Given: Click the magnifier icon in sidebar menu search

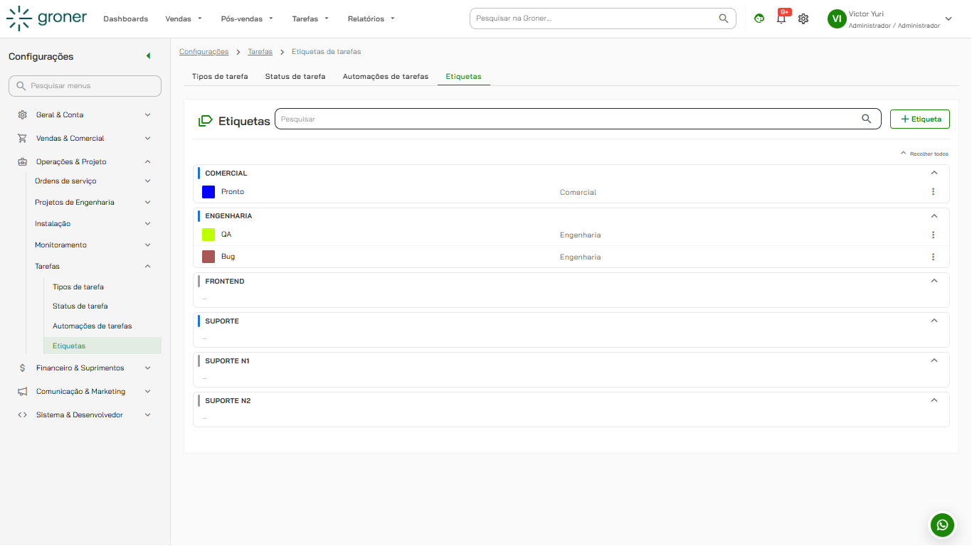Looking at the screenshot, I should 21,85.
